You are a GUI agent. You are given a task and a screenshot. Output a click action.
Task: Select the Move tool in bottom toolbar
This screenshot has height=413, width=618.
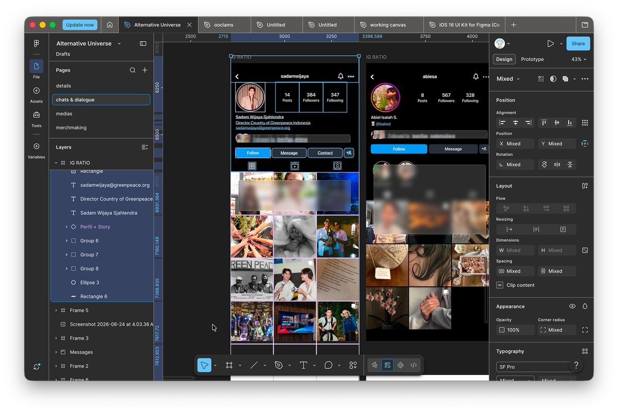(x=204, y=365)
